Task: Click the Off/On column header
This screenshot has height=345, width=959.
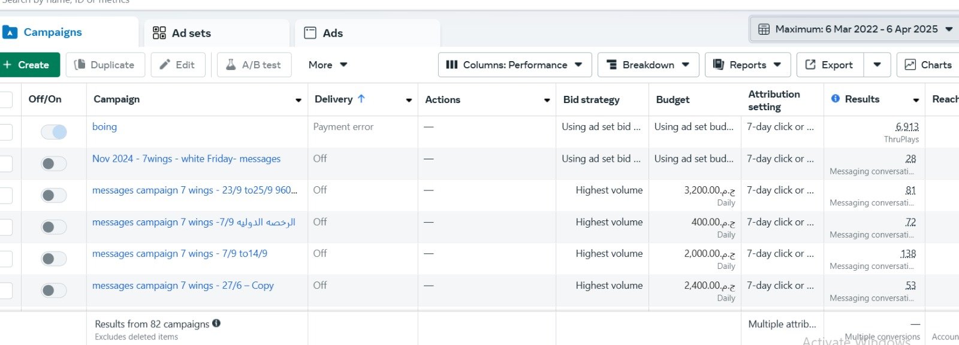Action: 45,99
